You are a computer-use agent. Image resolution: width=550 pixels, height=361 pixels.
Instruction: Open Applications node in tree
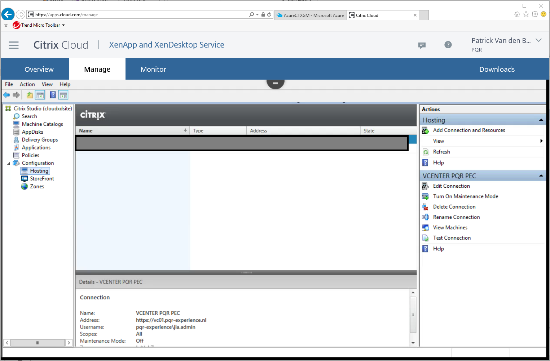36,147
